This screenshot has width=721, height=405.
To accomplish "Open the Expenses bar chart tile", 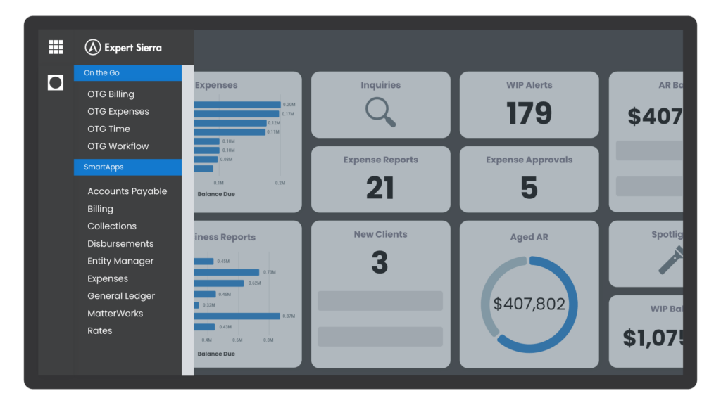I will pos(246,141).
